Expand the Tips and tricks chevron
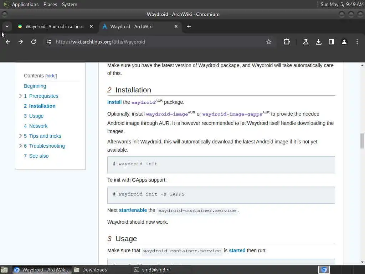Screen dimensions: 365x274 click(20, 136)
